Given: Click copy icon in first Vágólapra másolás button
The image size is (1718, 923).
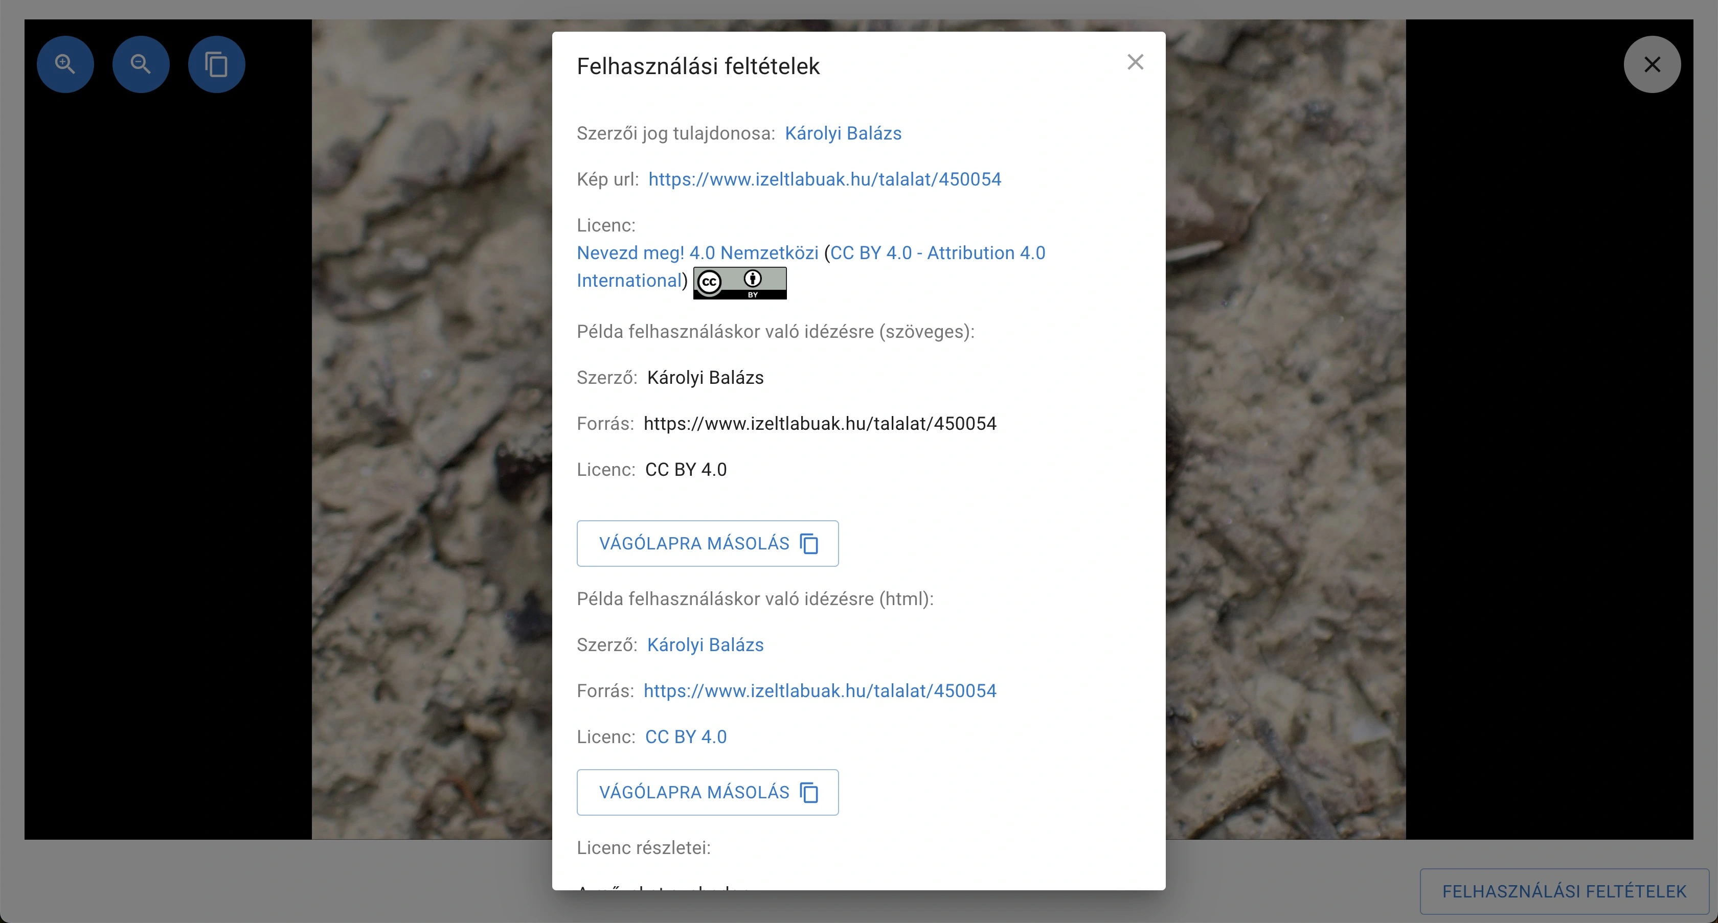Looking at the screenshot, I should (809, 543).
